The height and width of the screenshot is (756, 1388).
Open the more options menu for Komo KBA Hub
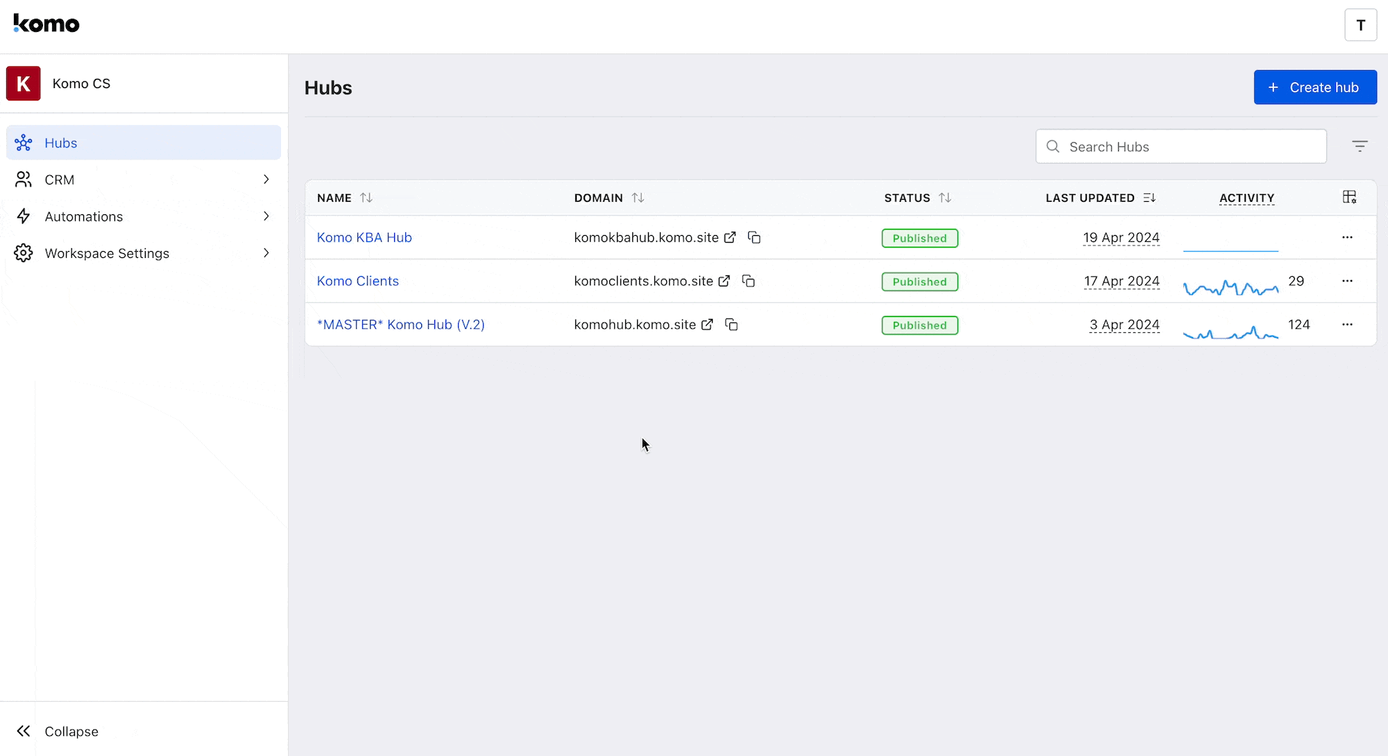(x=1347, y=237)
